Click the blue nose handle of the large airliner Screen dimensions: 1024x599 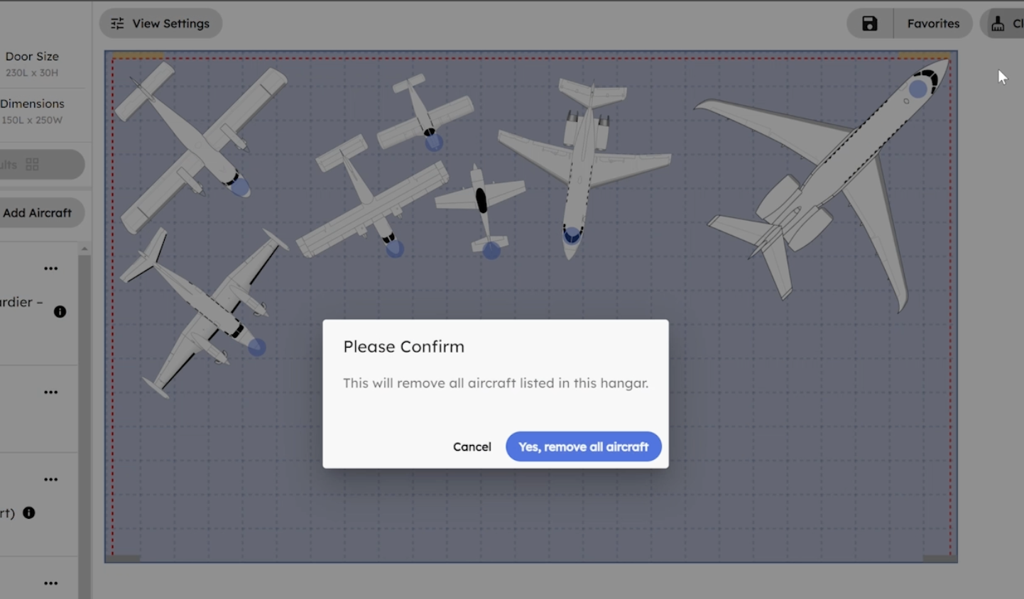click(x=918, y=89)
